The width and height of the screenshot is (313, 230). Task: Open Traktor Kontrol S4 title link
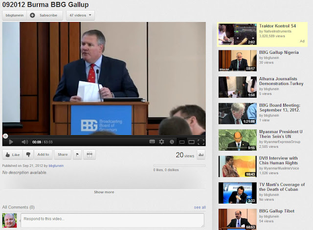[x=277, y=26]
